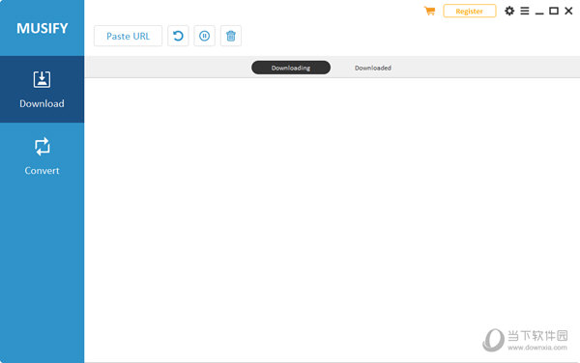
Task: Delete downloads with the trash icon
Action: click(x=231, y=36)
